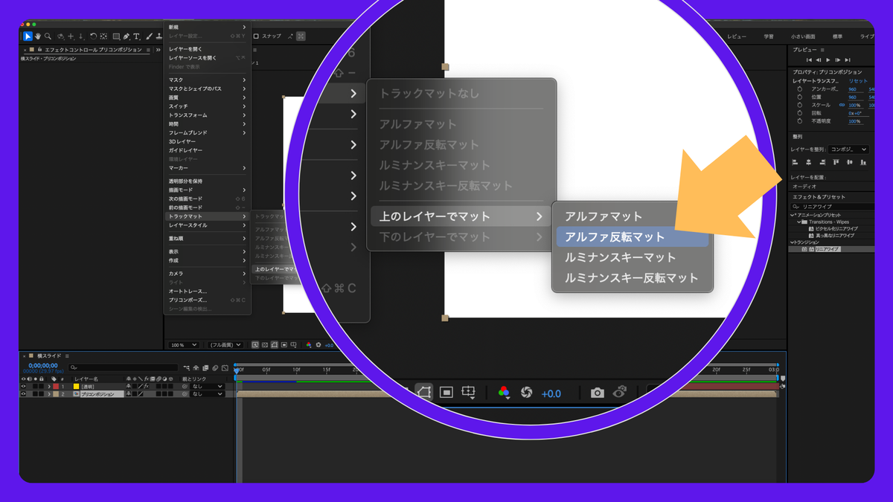The image size is (893, 502).
Task: Open the 100% magnification dropdown
Action: click(185, 345)
